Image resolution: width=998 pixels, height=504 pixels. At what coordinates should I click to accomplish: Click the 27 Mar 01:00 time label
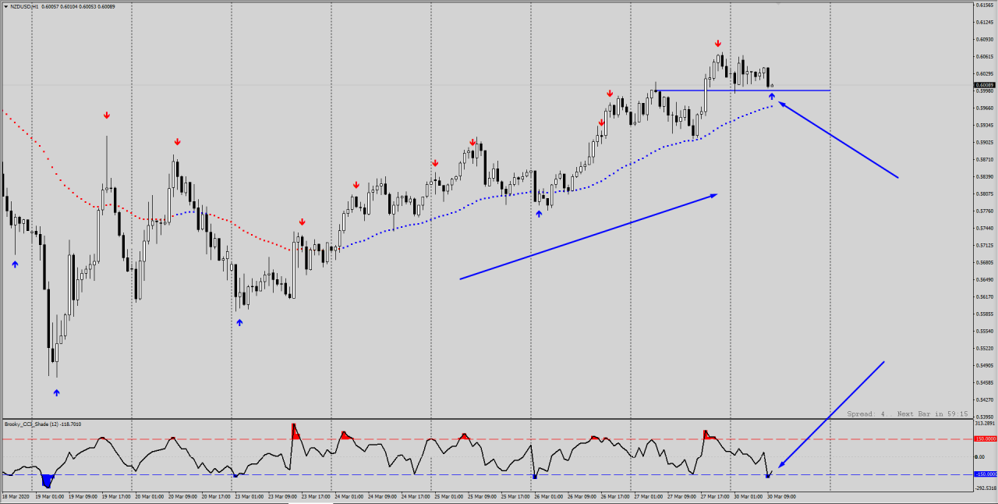click(x=649, y=496)
